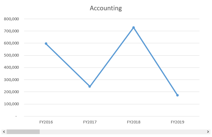Click the FY2016 axis label
212x137 pixels.
click(46, 122)
